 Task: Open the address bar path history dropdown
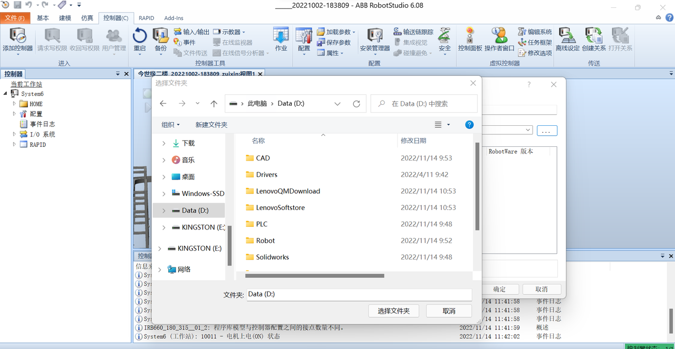[x=337, y=104]
